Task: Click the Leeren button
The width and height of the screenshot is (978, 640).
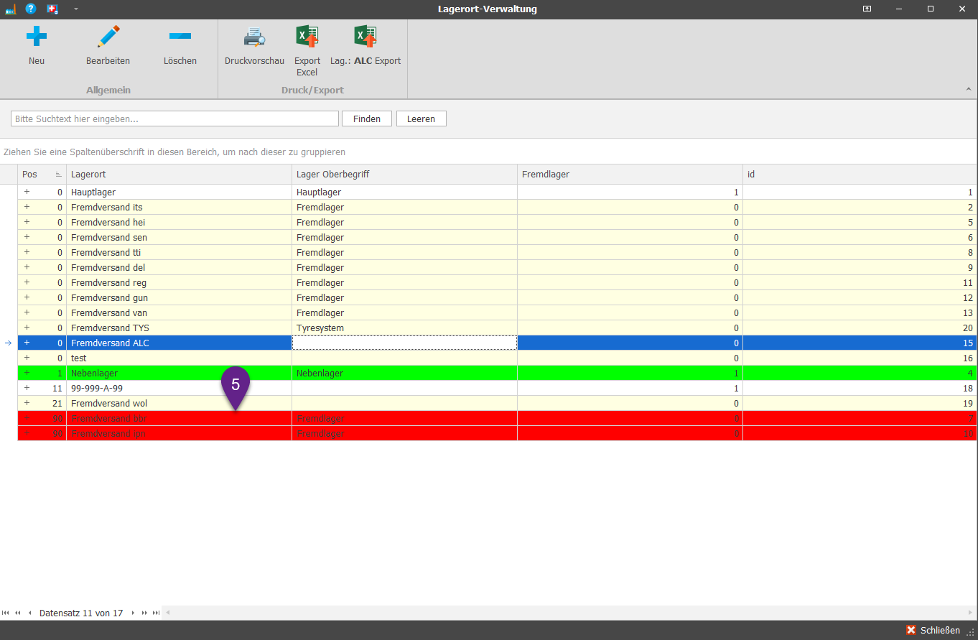Action: click(421, 119)
